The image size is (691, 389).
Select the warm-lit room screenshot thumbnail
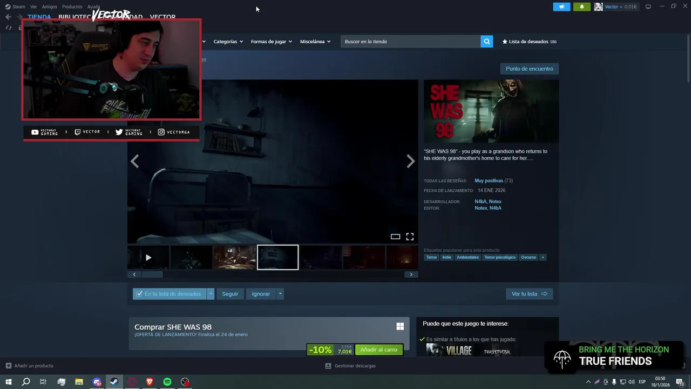tap(234, 258)
